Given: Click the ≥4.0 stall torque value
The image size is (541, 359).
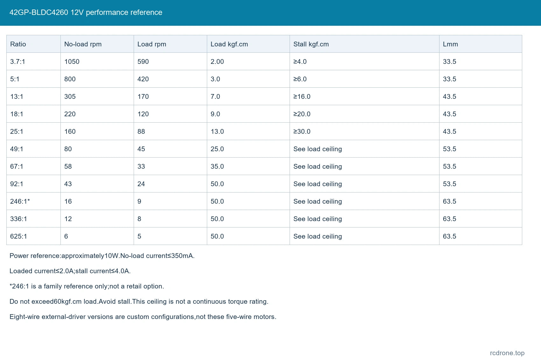Looking at the screenshot, I should [x=300, y=62].
